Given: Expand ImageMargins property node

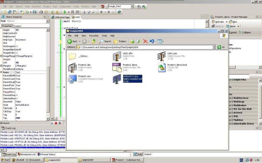Looking at the screenshot, I should point(1,56).
